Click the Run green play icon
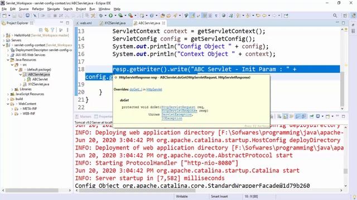 tap(110, 16)
